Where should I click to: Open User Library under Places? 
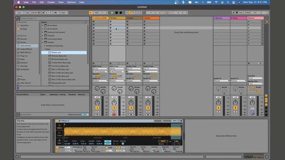tap(25, 83)
